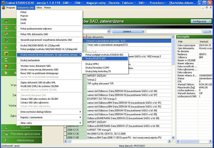Image resolution: width=214 pixels, height=148 pixels.
Task: Select 'Sprawdź poprawność wypełnienia dokumentu SAD'
Action: (x=49, y=40)
